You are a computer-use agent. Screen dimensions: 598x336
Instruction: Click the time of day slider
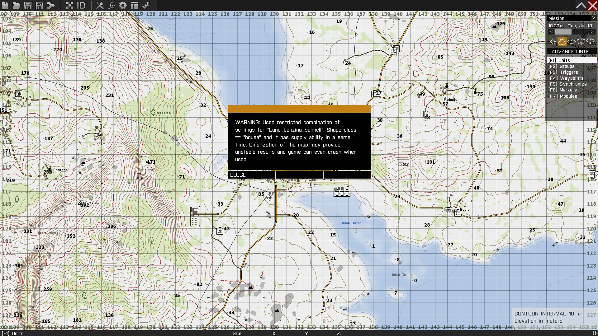pos(571,32)
